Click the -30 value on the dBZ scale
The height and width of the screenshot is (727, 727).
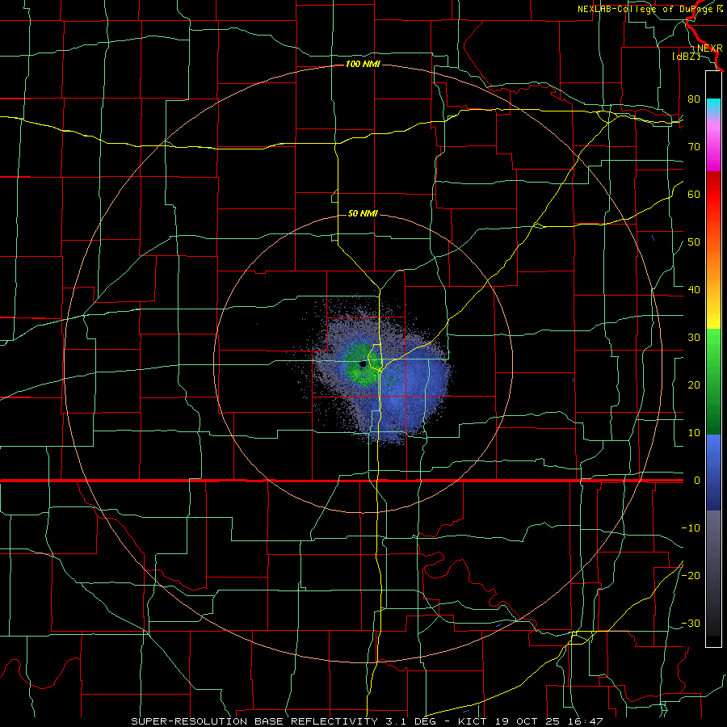coord(691,624)
